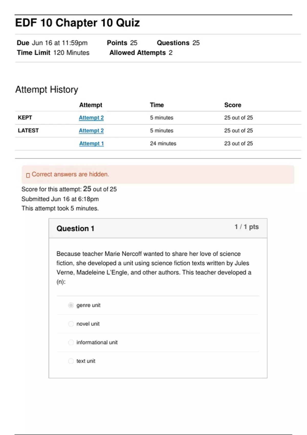The image size is (307, 435).
Task: Click the EDF 10 Chapter 10 Quiz title
Action: (x=78, y=23)
